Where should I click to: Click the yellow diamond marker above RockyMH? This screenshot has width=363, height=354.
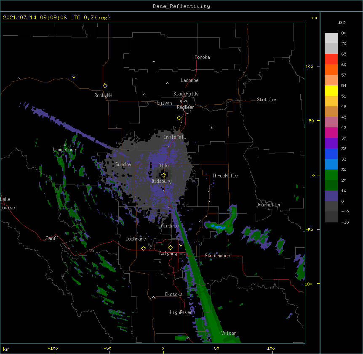point(105,86)
